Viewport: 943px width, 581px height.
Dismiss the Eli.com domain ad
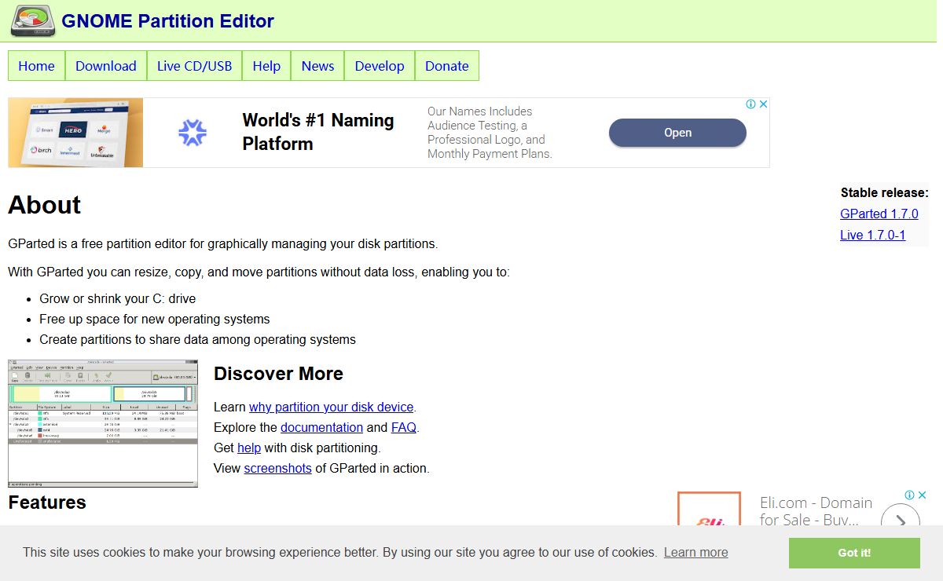click(x=922, y=495)
